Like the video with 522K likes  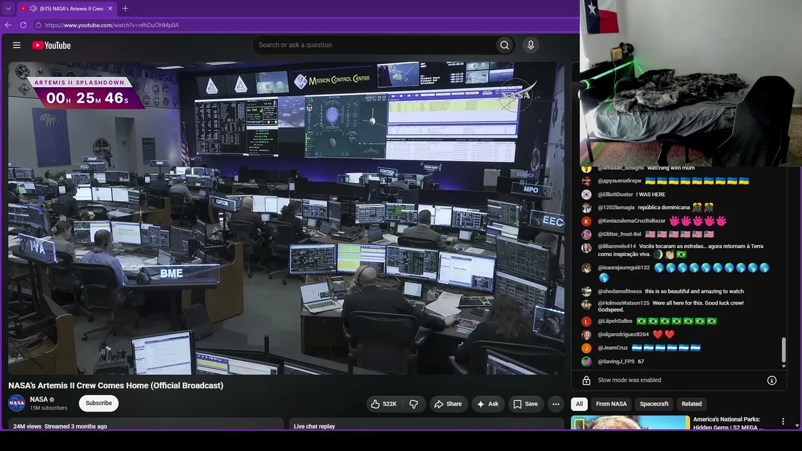click(x=383, y=404)
